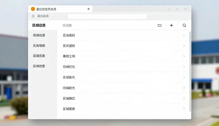Click the grey circle icon below the tab
The height and width of the screenshot is (126, 219).
33,16
